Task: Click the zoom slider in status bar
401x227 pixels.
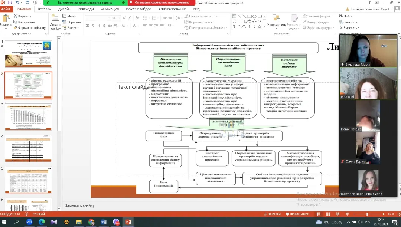Action: coord(367,214)
